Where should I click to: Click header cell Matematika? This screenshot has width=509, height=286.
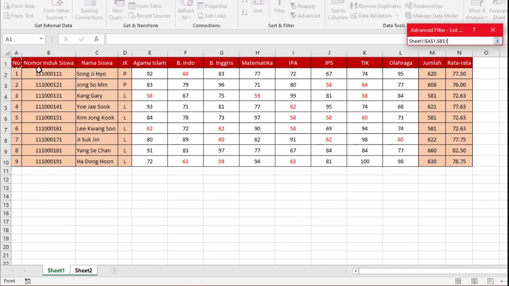[x=257, y=63]
